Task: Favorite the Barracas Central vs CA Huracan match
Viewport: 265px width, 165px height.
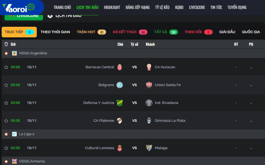Action: click(6, 67)
